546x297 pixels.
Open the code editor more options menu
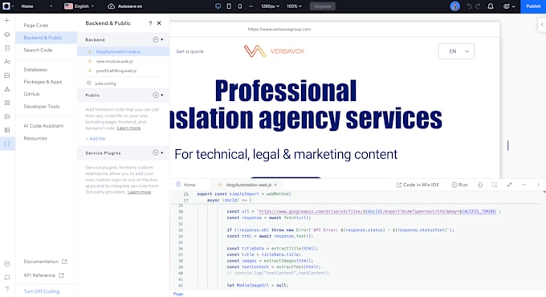coord(538,185)
